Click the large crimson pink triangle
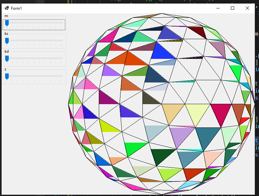 click(x=222, y=112)
